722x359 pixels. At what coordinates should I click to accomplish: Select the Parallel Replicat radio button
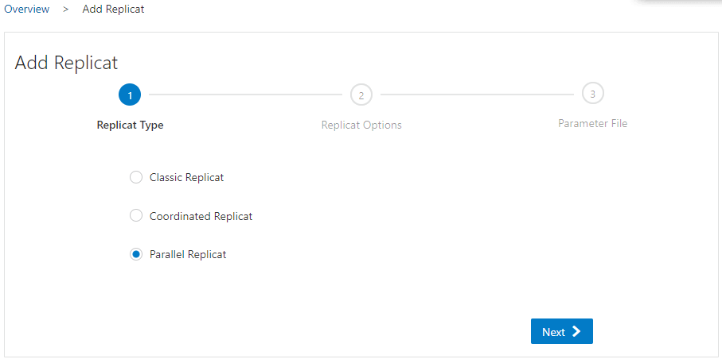pyautogui.click(x=136, y=254)
